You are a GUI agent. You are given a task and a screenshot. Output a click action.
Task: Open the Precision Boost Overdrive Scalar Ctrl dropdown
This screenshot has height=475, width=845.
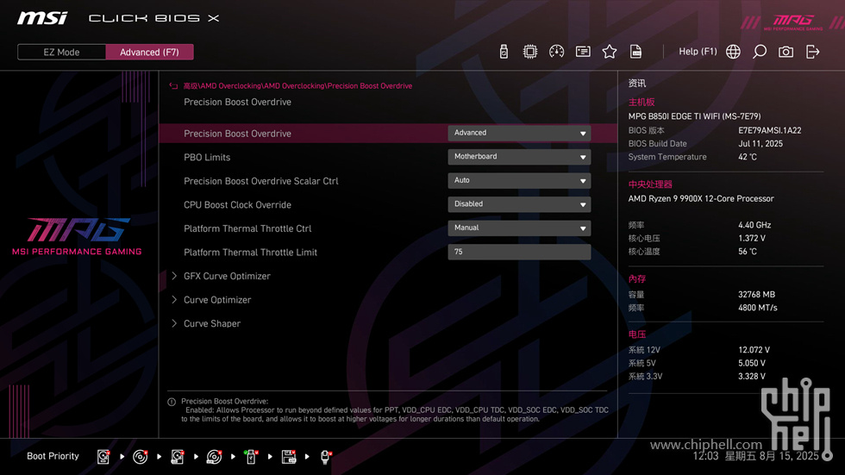tap(519, 180)
